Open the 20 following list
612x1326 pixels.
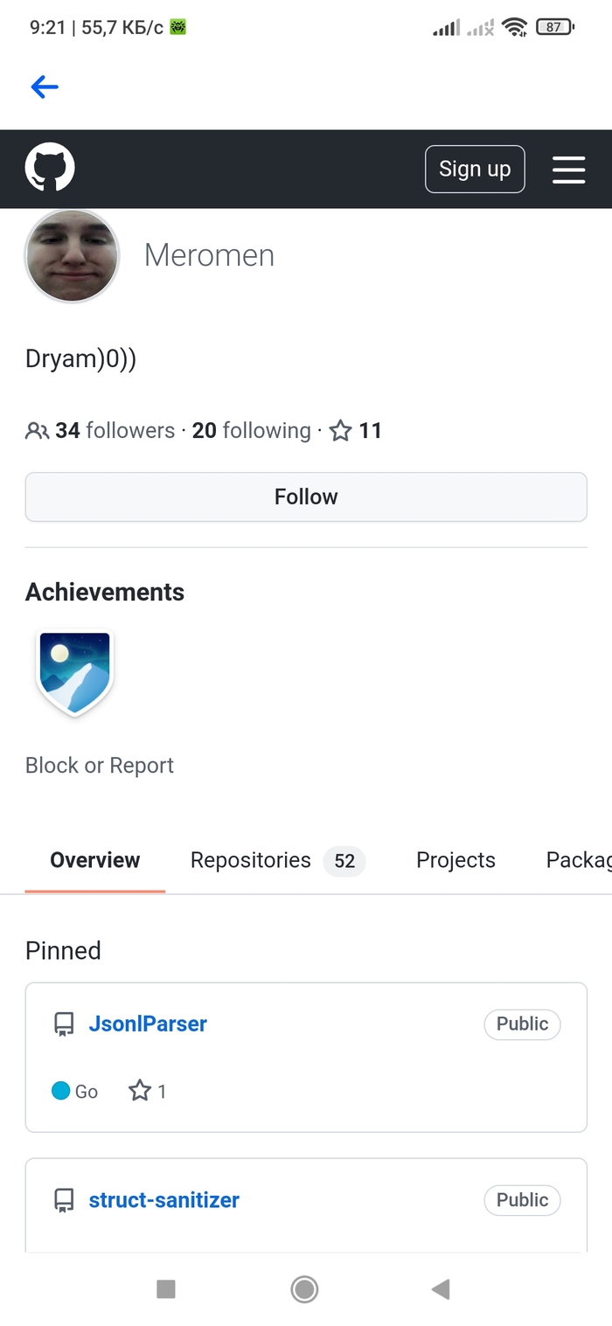251,430
